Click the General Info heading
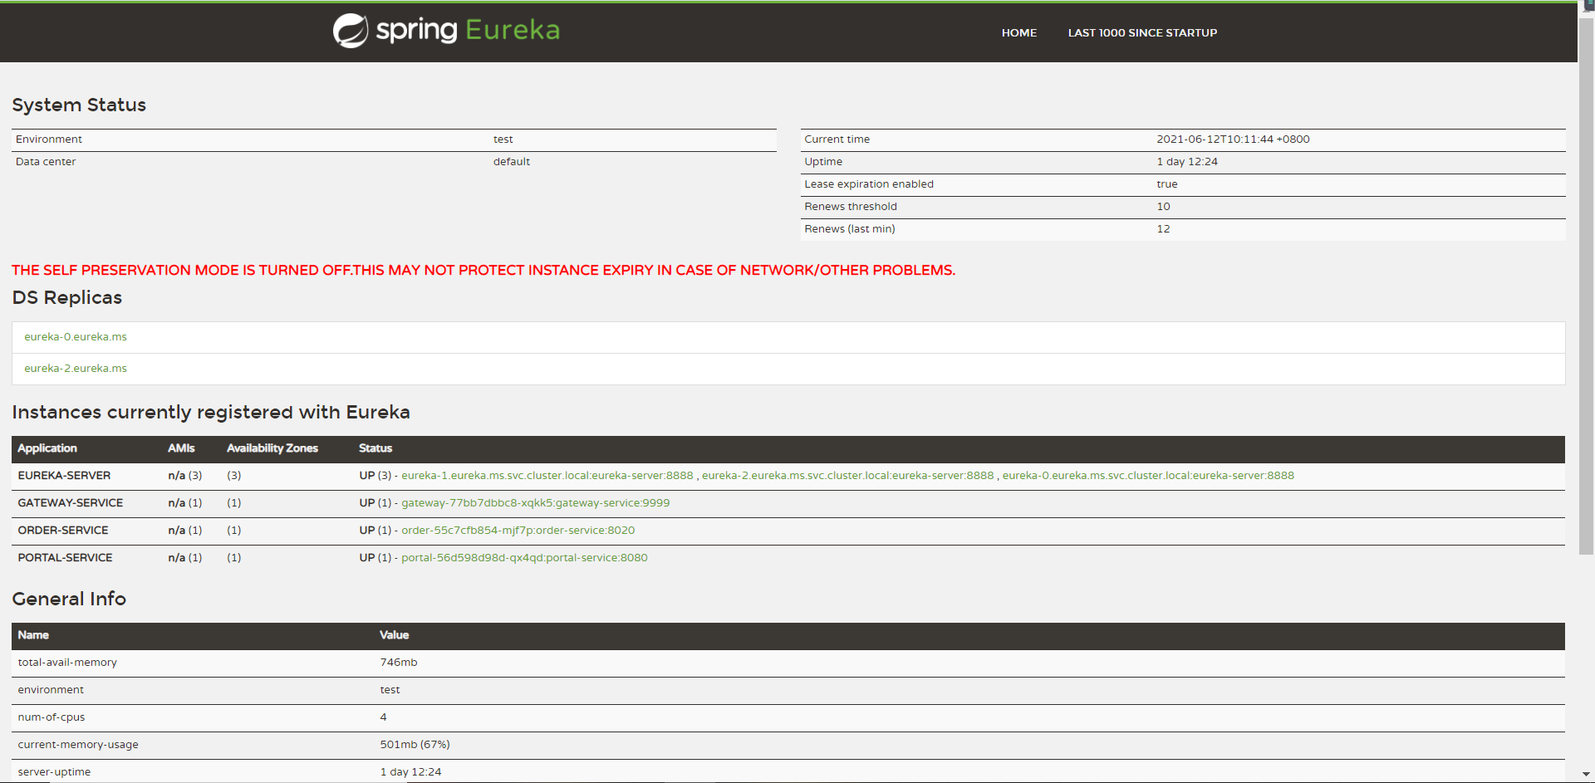This screenshot has width=1595, height=783. coord(69,599)
